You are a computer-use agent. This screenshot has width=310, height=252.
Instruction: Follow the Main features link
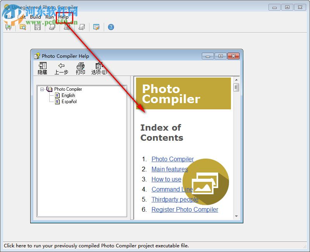[169, 169]
